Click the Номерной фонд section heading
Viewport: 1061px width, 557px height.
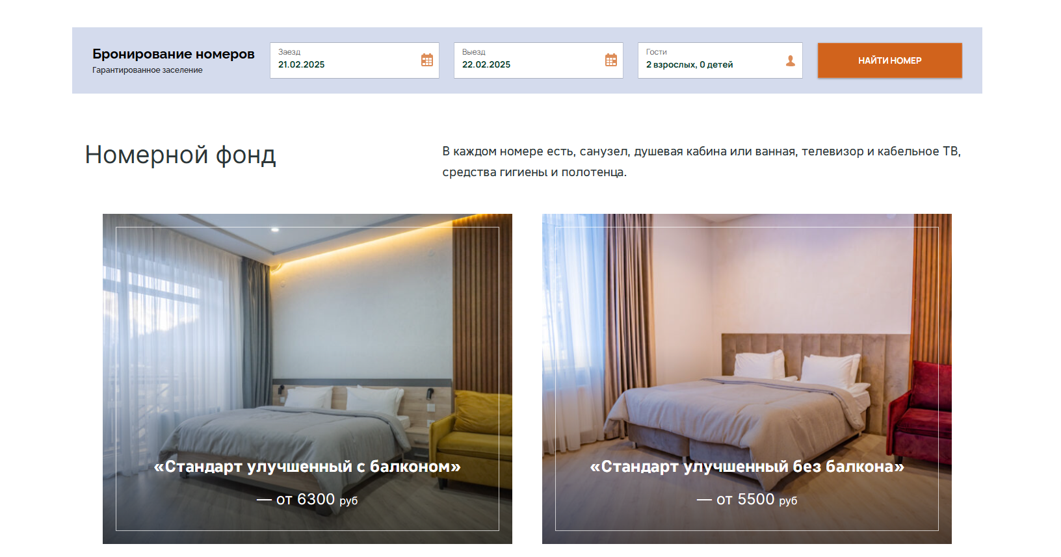click(181, 155)
